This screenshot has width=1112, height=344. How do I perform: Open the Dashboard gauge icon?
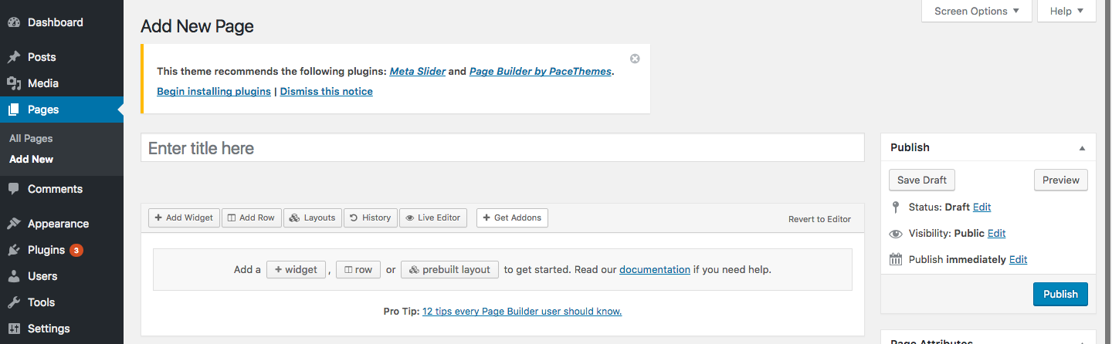[x=14, y=23]
